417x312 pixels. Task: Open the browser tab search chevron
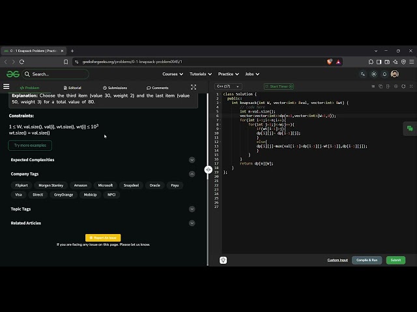coord(376,51)
